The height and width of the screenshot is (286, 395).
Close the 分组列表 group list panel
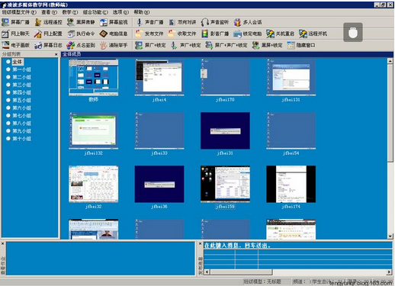coord(56,54)
